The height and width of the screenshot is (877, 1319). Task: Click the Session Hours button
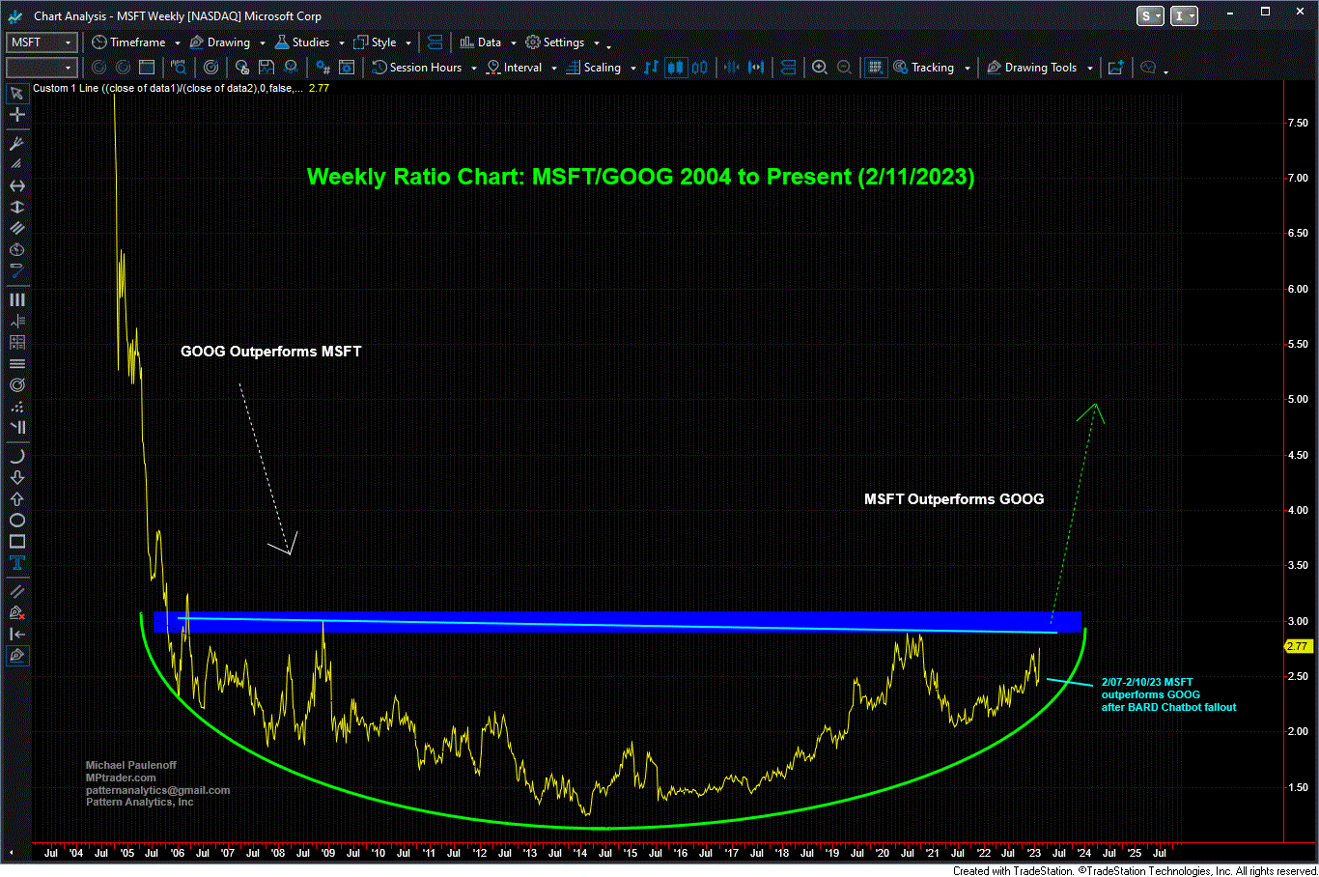(417, 68)
